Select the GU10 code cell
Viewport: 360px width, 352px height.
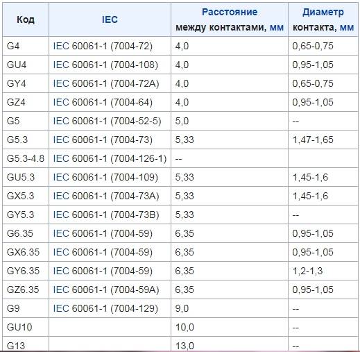coord(26,327)
